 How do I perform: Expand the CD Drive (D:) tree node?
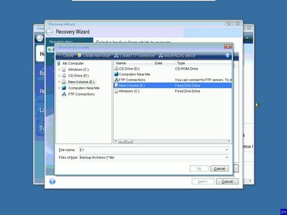pyautogui.click(x=59, y=76)
